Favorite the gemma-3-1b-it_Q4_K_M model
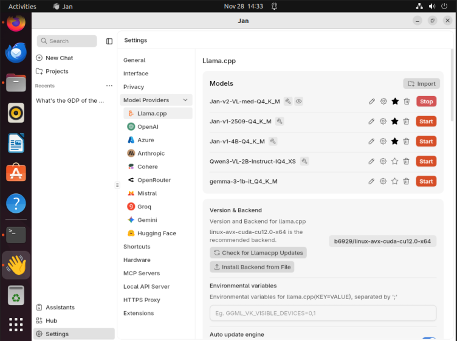457x341 pixels. pyautogui.click(x=394, y=181)
